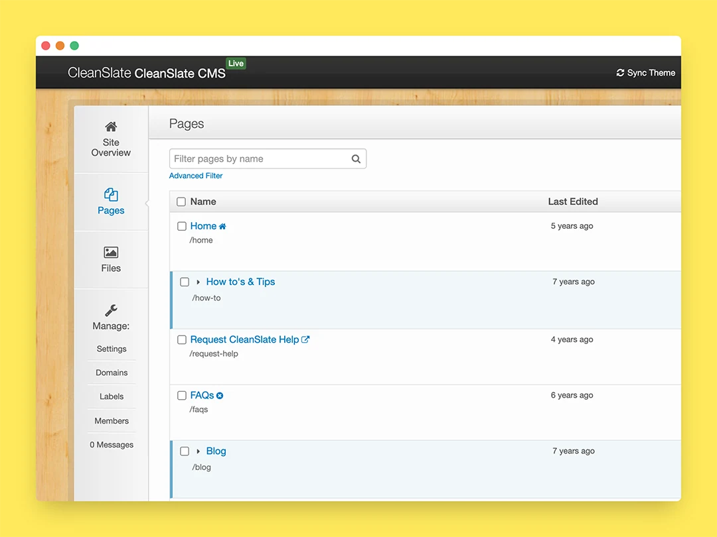Image resolution: width=717 pixels, height=537 pixels.
Task: Click the Pages documents icon in sidebar
Action: pyautogui.click(x=111, y=194)
